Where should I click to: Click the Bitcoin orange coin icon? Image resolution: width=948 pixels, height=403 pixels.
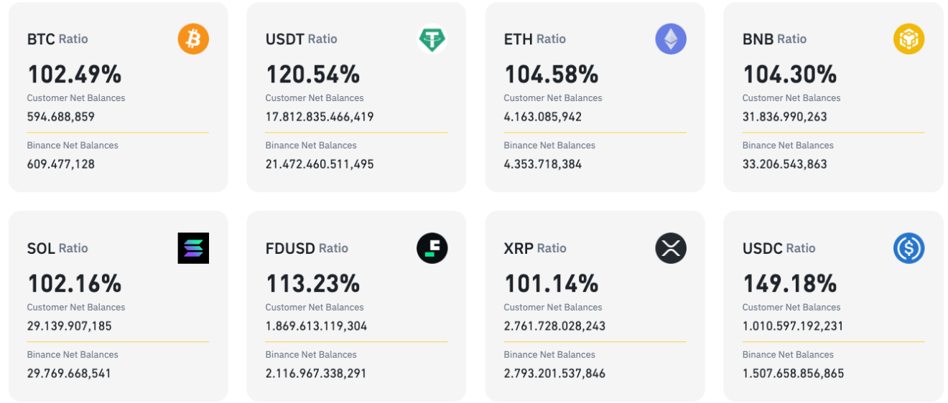tap(193, 39)
